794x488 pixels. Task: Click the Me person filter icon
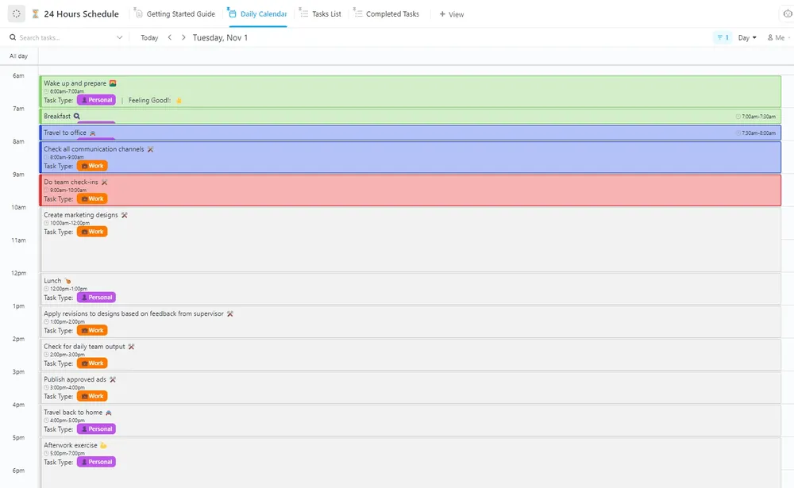770,37
